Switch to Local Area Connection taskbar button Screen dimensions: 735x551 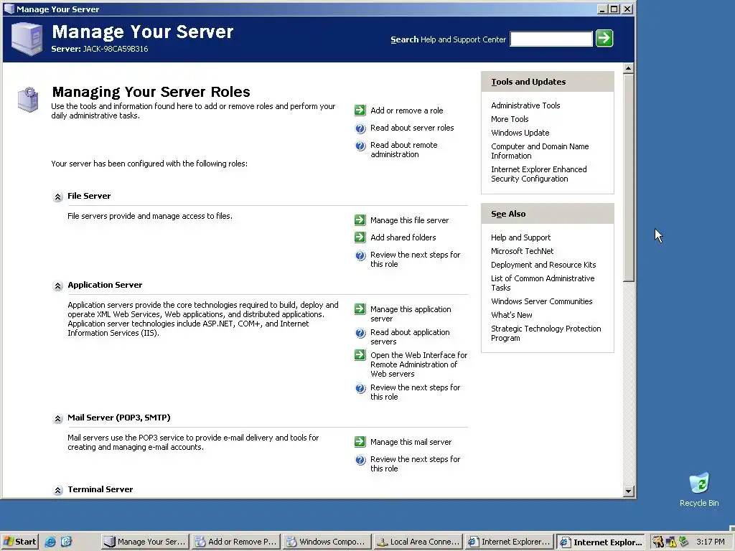[x=418, y=542]
